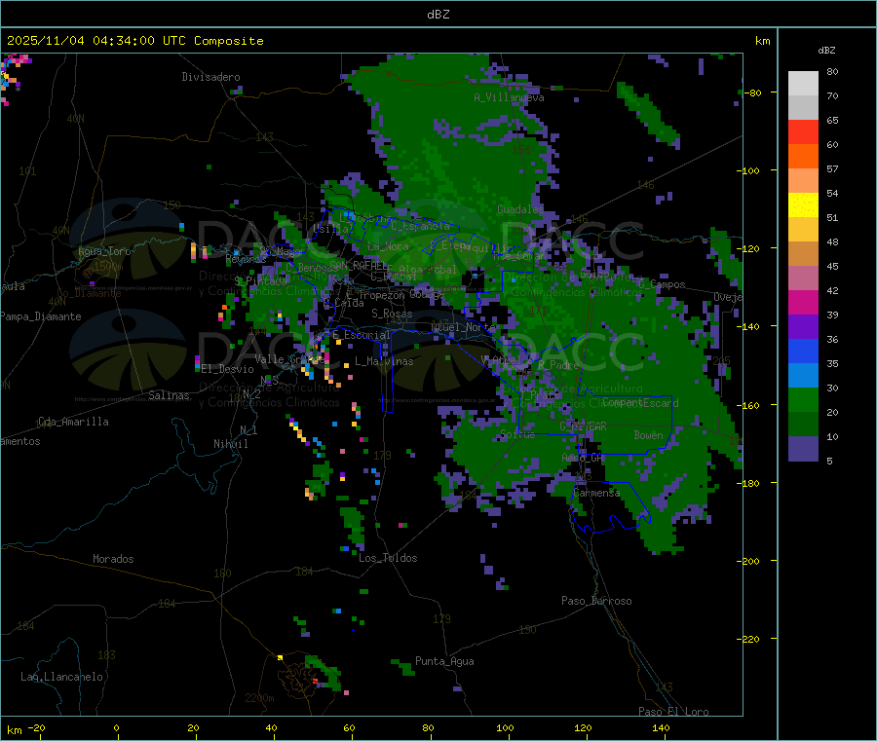The width and height of the screenshot is (877, 741).
Task: Pick the bright yellow 51–54 dBZ swatch
Action: (803, 205)
